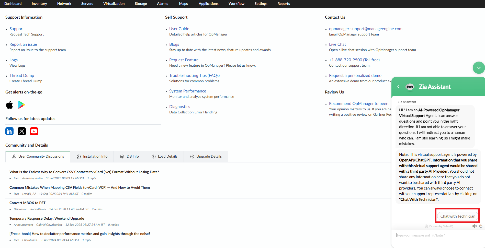Open the Google Play store icon
The height and width of the screenshot is (248, 485).
coord(21,105)
